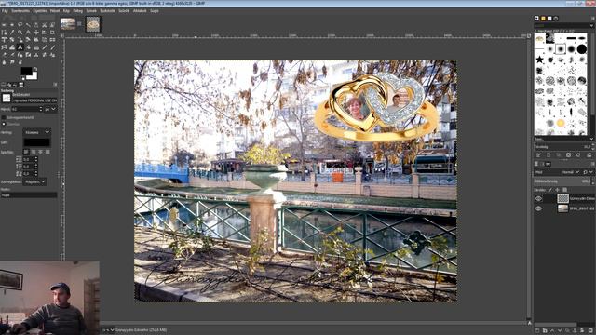Open the Súgó menu
The image size is (596, 335).
coord(155,11)
